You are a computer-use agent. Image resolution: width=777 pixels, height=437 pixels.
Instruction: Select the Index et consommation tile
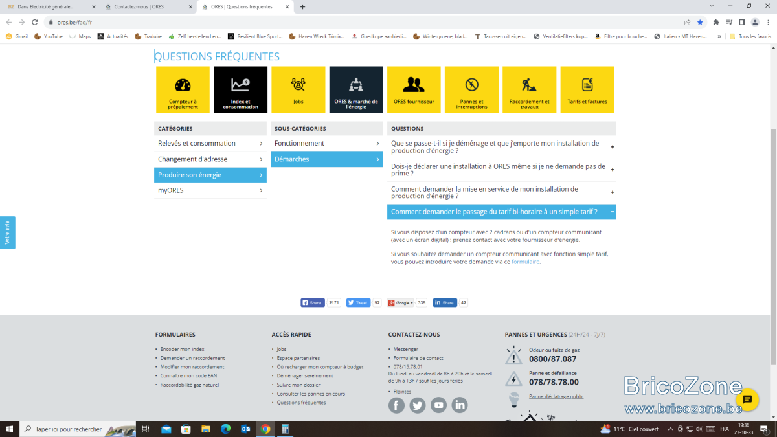click(x=240, y=90)
